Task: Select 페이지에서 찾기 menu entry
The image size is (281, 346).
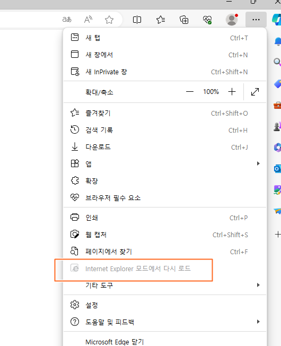Action: coord(165,252)
